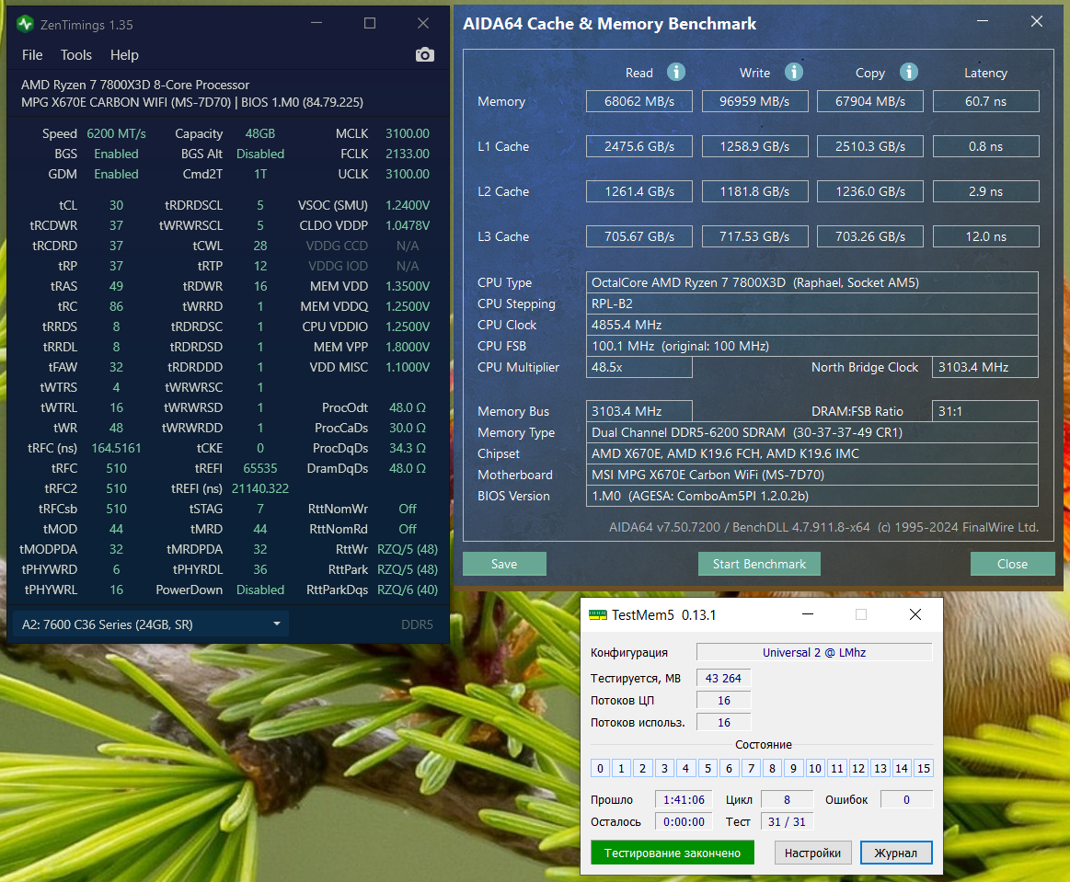Click the TestMem5 title bar icon
The width and height of the screenshot is (1070, 882).
598,614
